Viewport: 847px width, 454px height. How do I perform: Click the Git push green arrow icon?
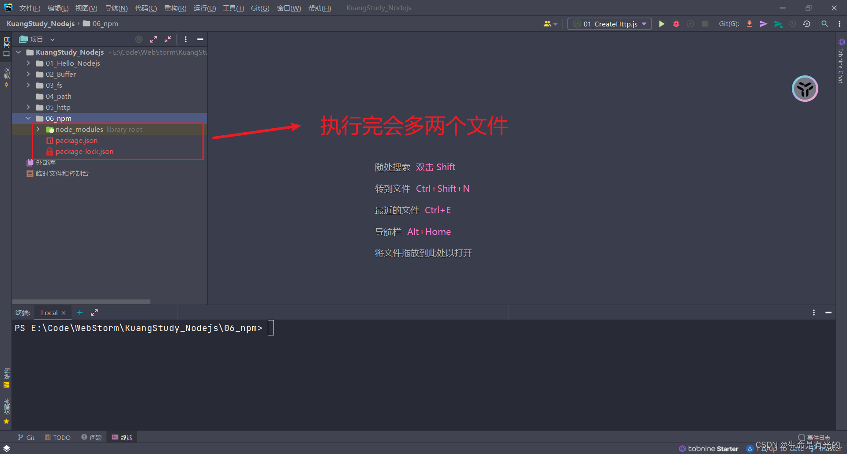(x=778, y=24)
